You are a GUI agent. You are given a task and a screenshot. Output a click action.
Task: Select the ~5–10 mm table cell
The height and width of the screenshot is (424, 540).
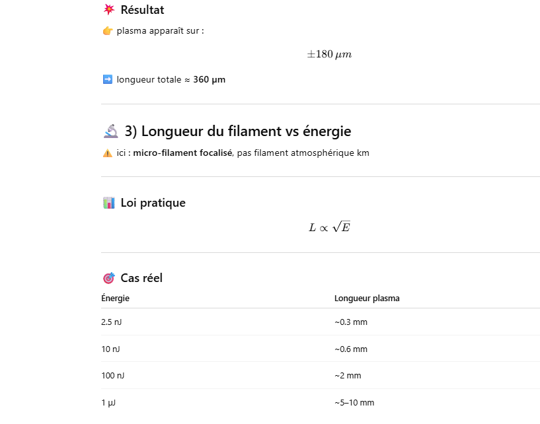coord(354,403)
